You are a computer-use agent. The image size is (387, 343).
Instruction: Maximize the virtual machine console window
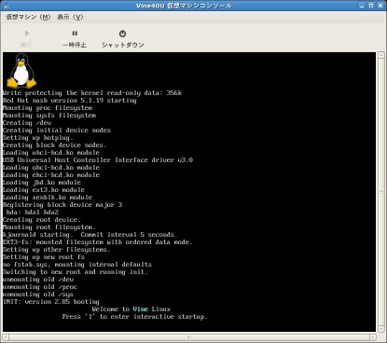pyautogui.click(x=371, y=6)
